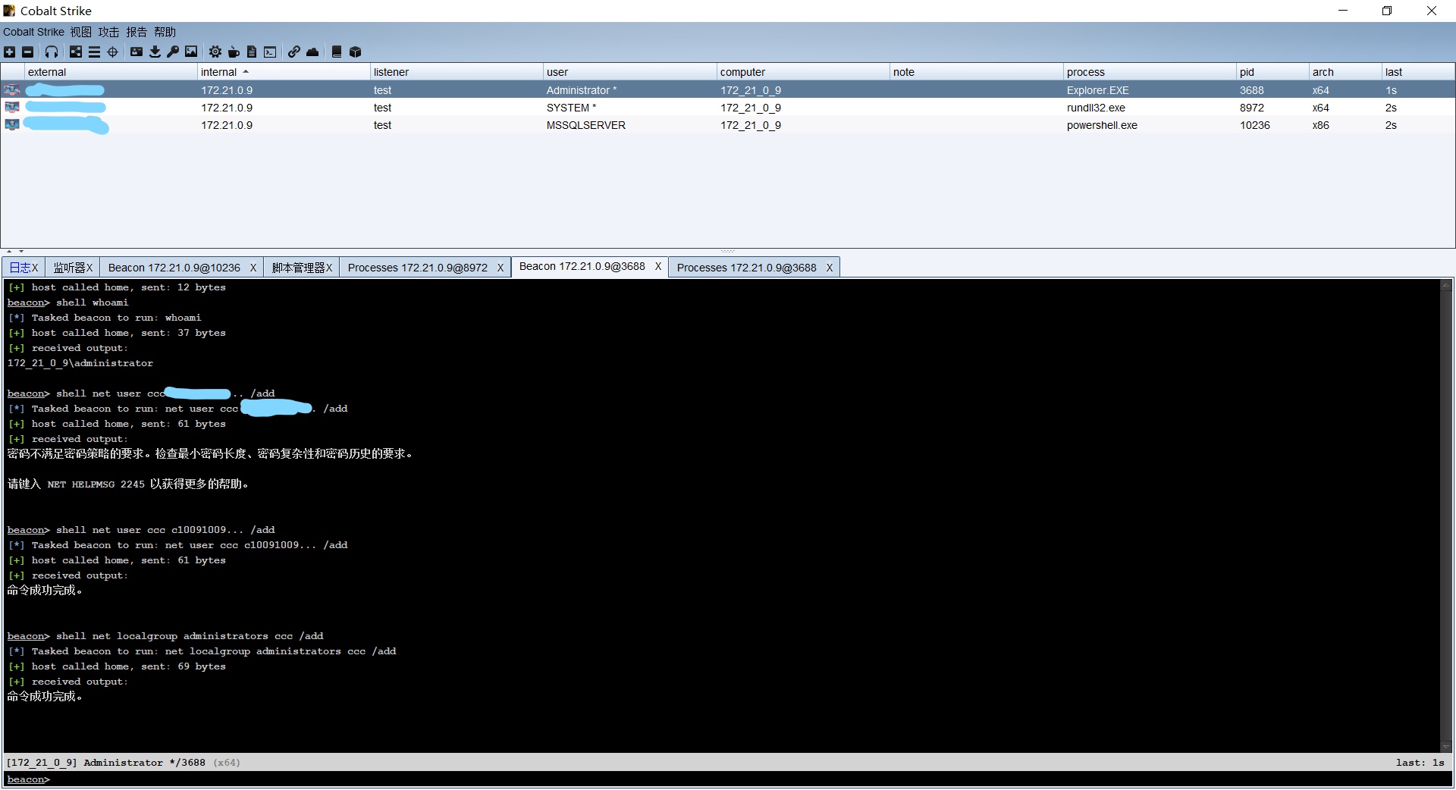1456x790 pixels.
Task: Sort sessions by the user column header
Action: (x=629, y=72)
